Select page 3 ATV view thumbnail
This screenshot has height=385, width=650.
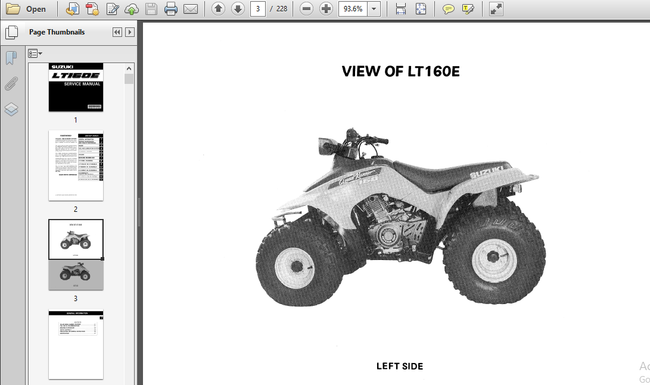(76, 255)
